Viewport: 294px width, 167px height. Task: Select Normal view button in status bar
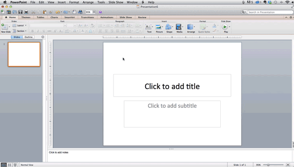coord(3,165)
